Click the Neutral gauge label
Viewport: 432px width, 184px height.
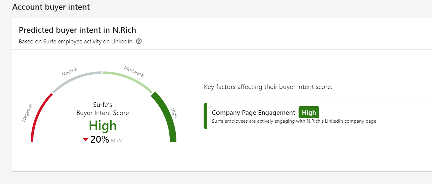[69, 72]
